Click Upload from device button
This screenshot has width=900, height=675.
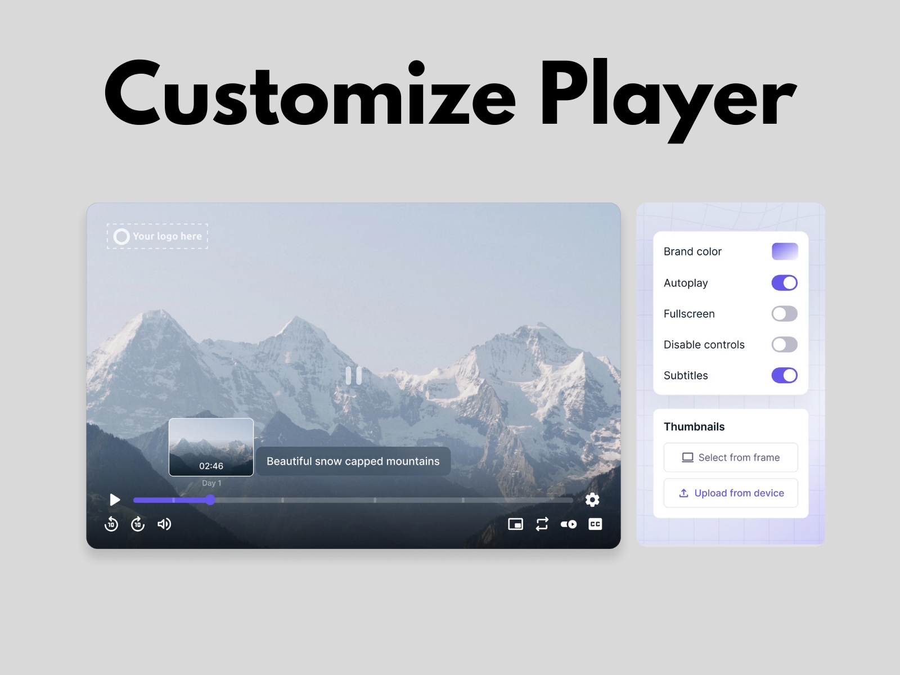click(x=731, y=493)
